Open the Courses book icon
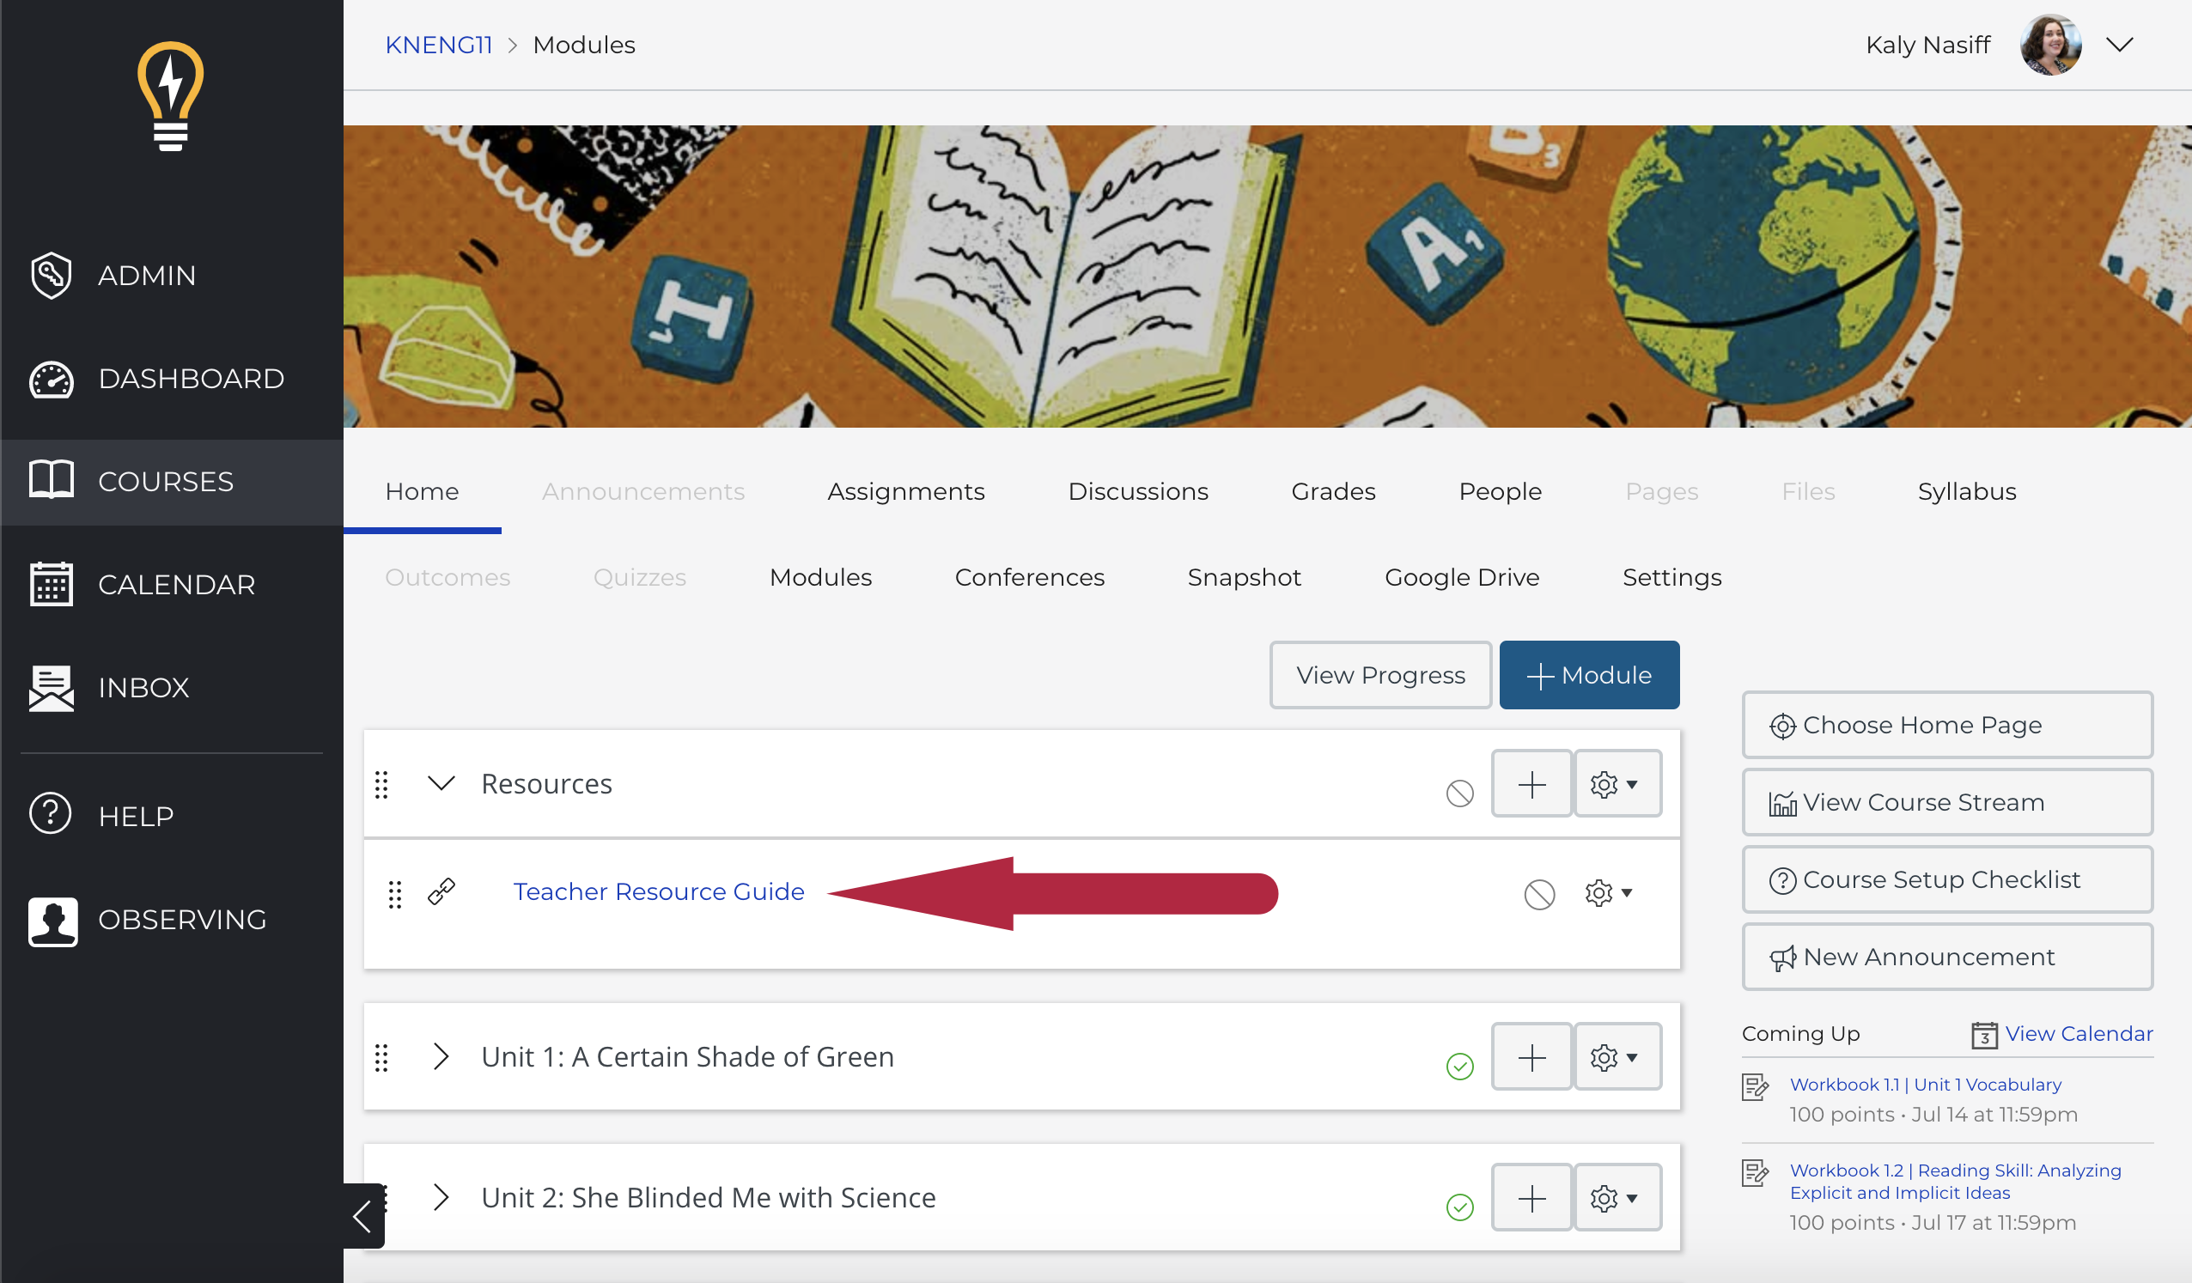This screenshot has height=1283, width=2192. point(52,479)
